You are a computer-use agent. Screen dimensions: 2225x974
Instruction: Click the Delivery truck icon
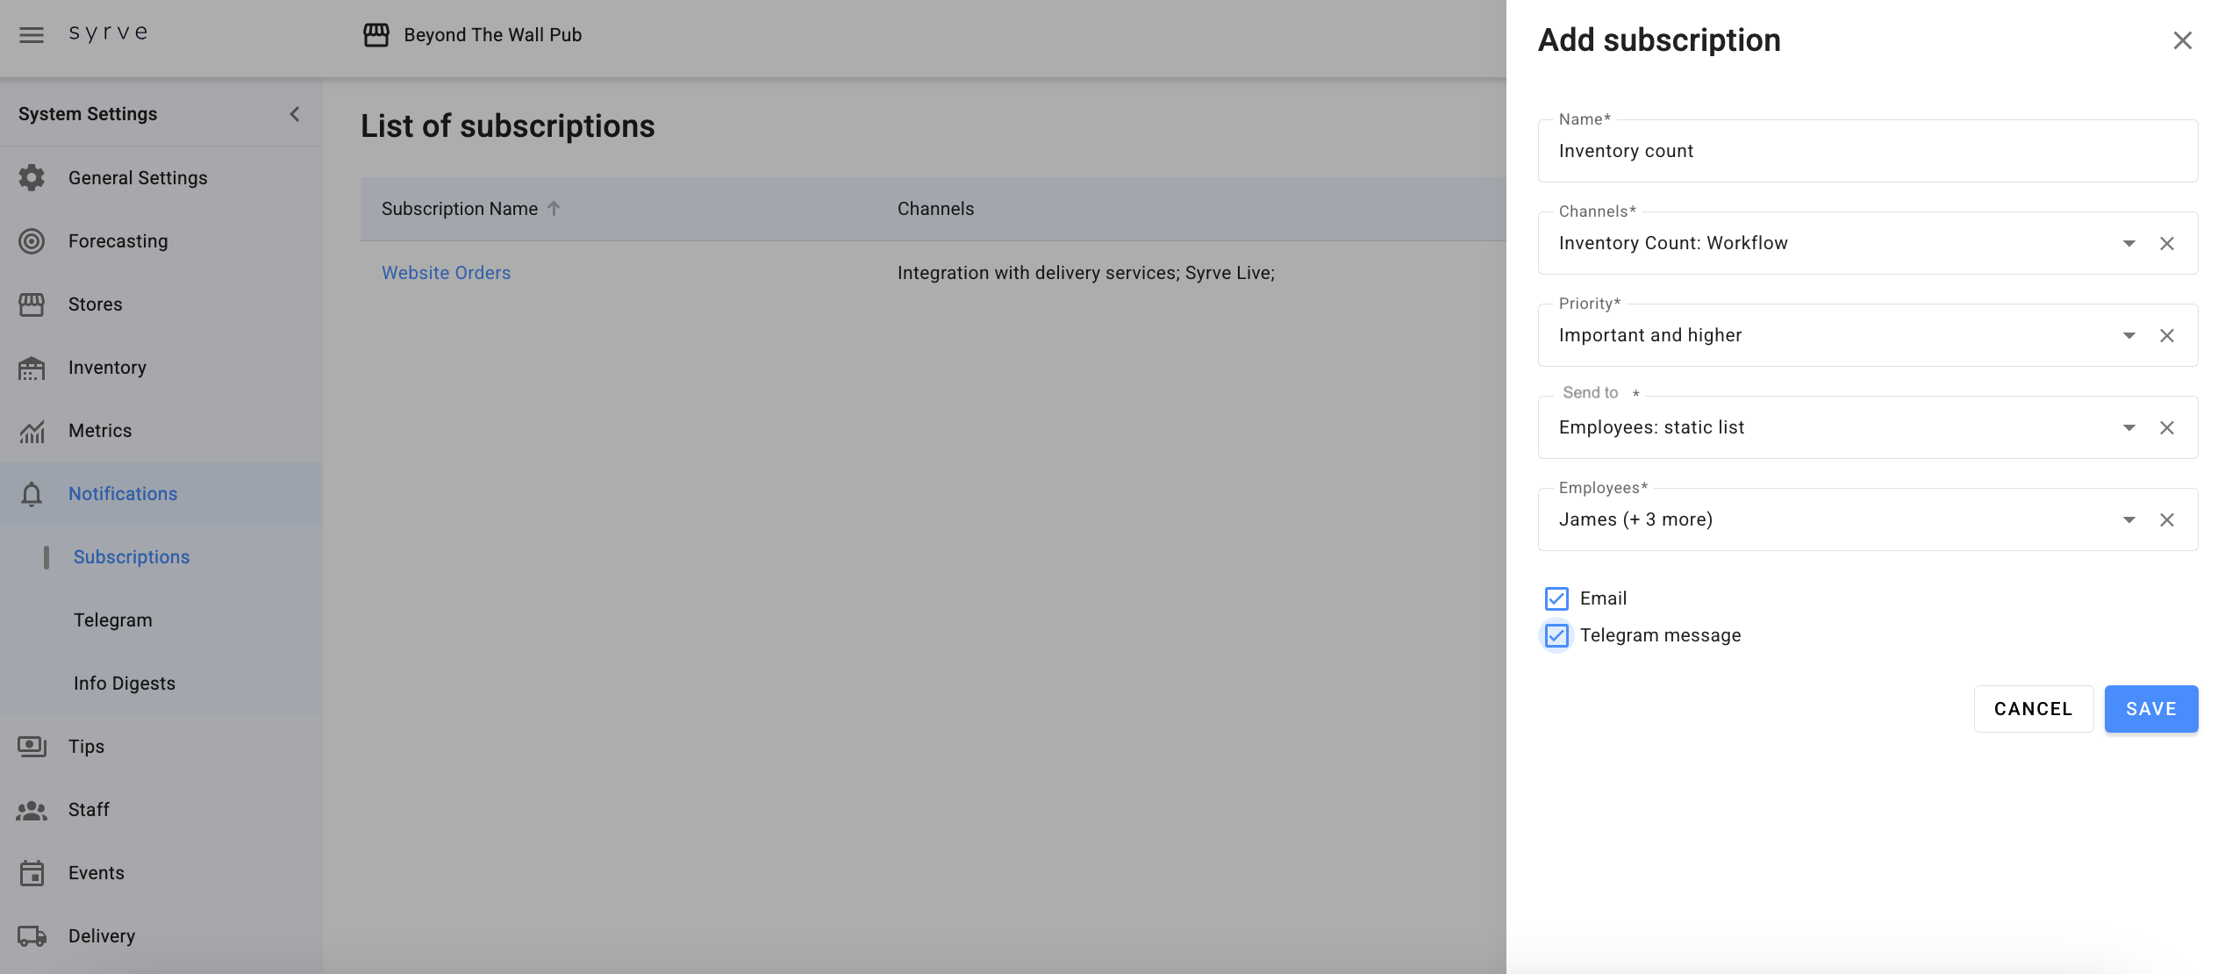(32, 936)
